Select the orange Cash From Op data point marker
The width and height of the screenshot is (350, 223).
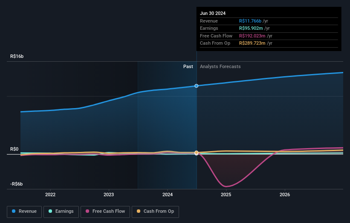197,153
